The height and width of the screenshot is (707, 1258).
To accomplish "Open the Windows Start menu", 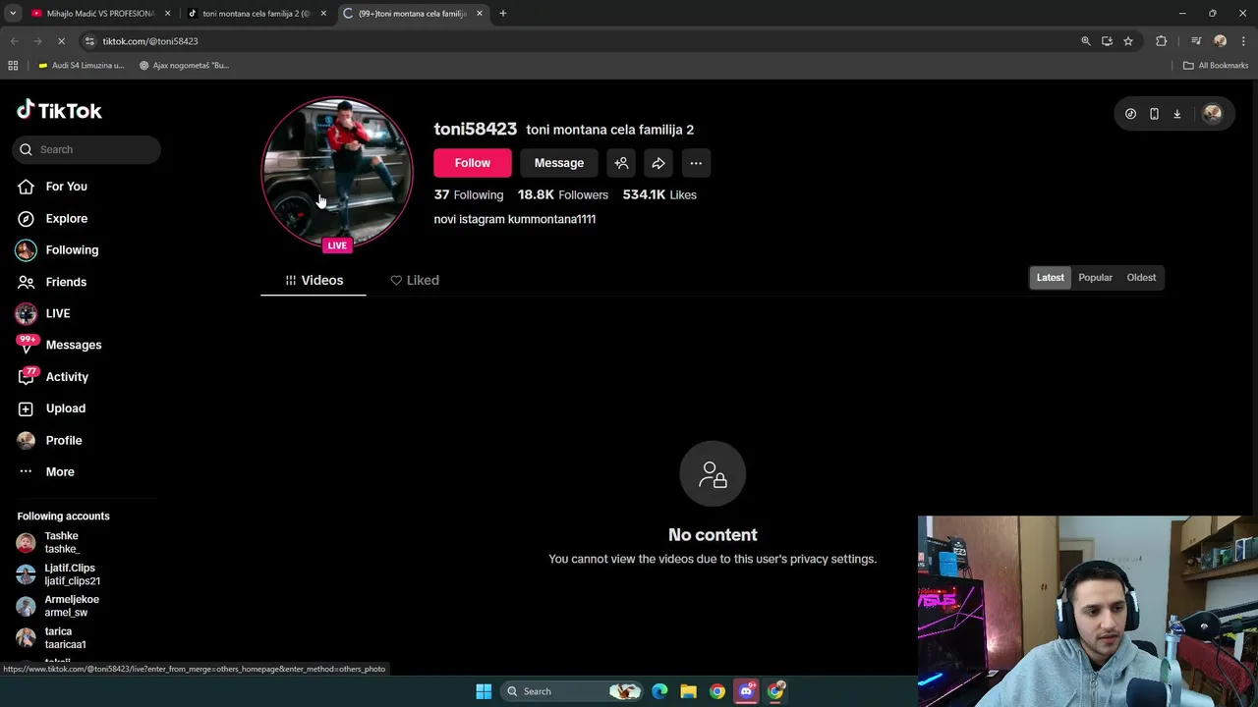I will [x=484, y=691].
